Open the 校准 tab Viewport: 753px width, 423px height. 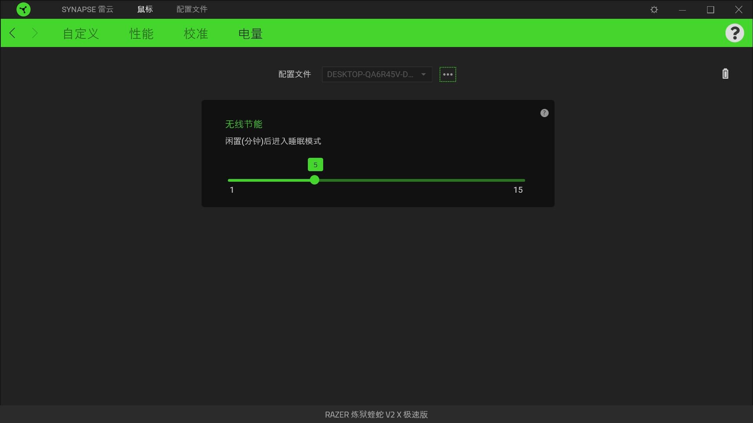click(x=196, y=34)
